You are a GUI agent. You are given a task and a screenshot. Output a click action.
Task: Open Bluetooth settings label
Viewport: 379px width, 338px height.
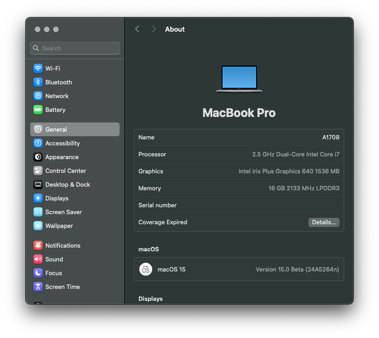pyautogui.click(x=59, y=82)
